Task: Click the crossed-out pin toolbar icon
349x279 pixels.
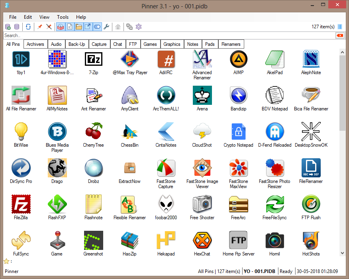Action: point(49,27)
